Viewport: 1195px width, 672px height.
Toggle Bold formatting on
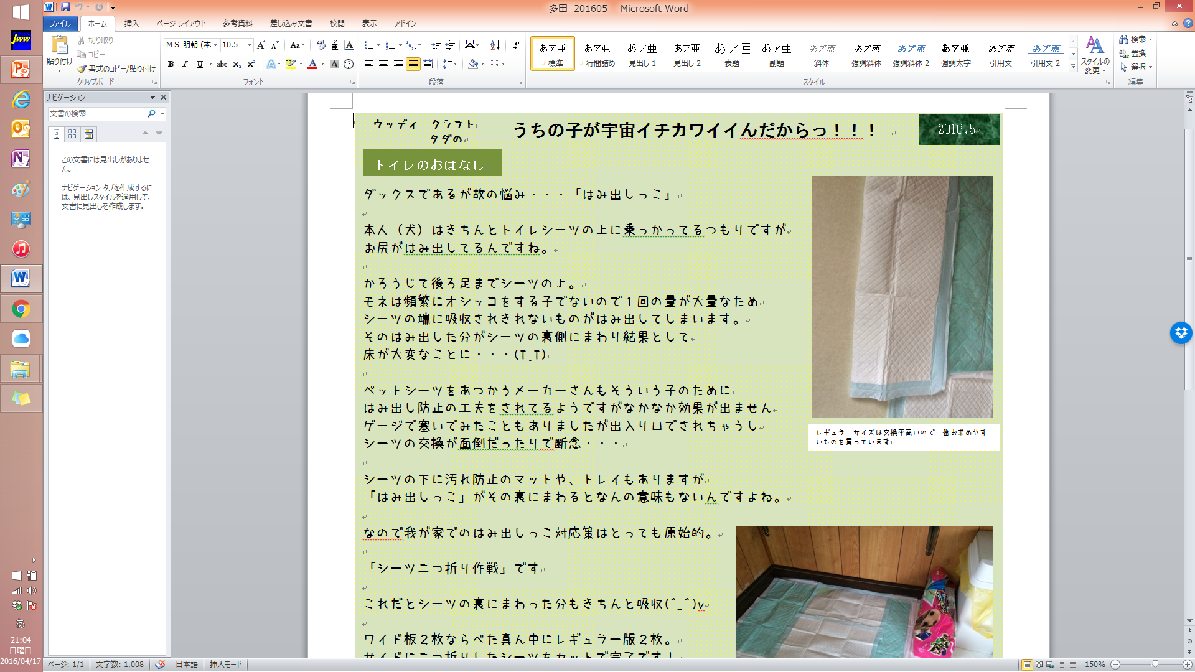(171, 64)
